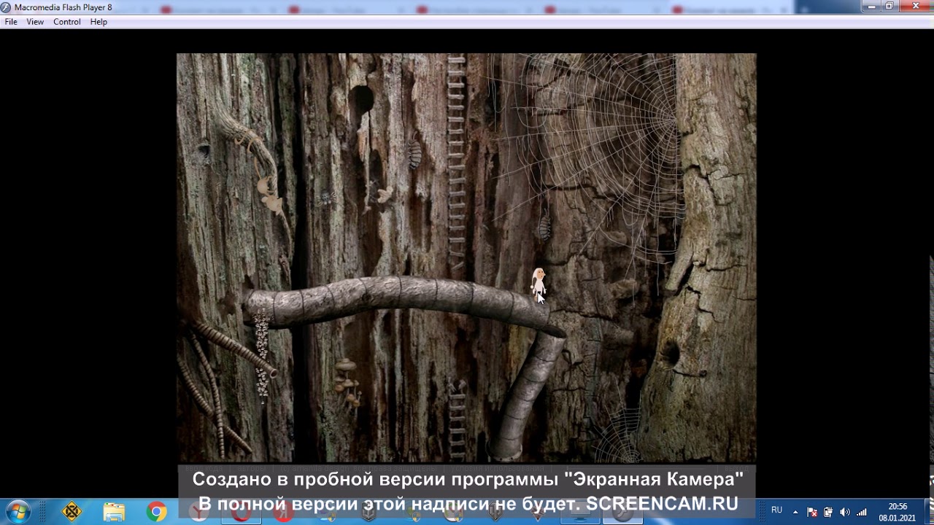The image size is (934, 525).
Task: Launch Google Chrome from the taskbar
Action: coord(156,512)
